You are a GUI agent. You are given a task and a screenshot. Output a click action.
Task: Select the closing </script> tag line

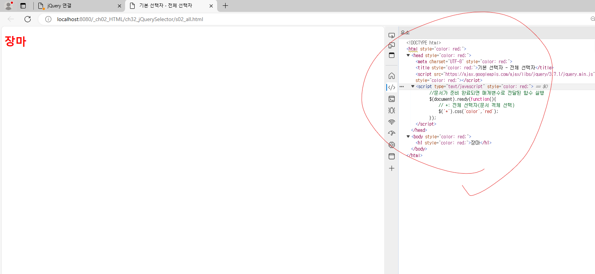pyautogui.click(x=426, y=124)
